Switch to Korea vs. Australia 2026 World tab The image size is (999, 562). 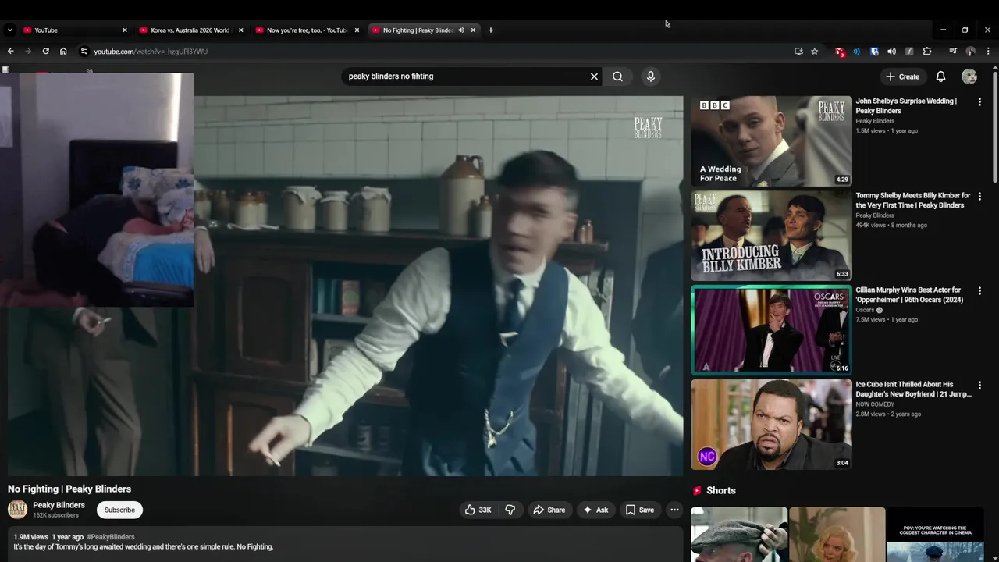tap(191, 30)
